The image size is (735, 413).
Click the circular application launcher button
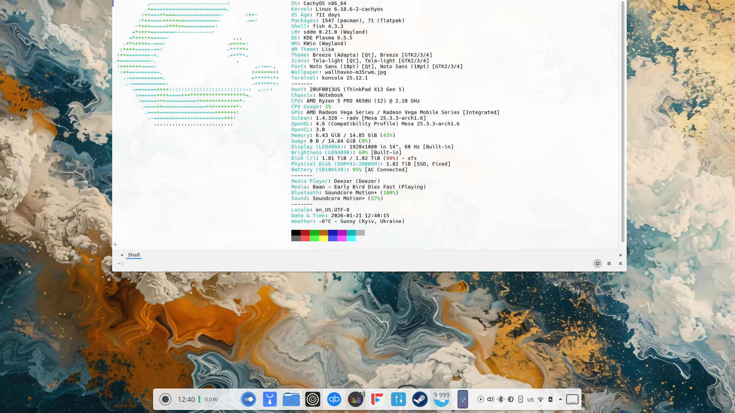point(165,399)
